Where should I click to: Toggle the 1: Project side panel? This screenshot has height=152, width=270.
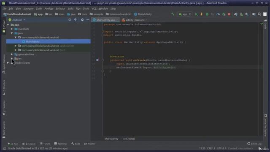pos(4,26)
